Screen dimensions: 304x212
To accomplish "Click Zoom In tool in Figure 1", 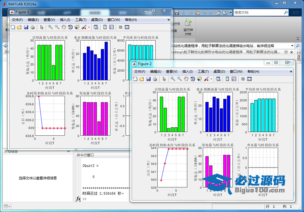I will 50,28.
